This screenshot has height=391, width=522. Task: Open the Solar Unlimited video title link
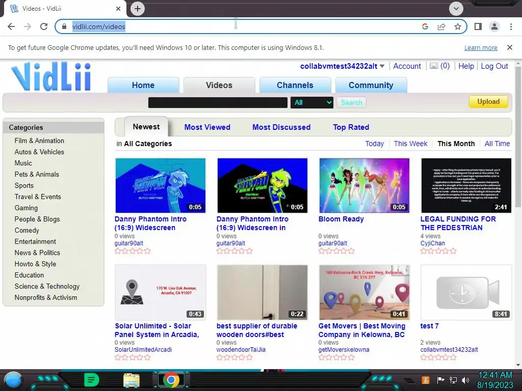(157, 330)
